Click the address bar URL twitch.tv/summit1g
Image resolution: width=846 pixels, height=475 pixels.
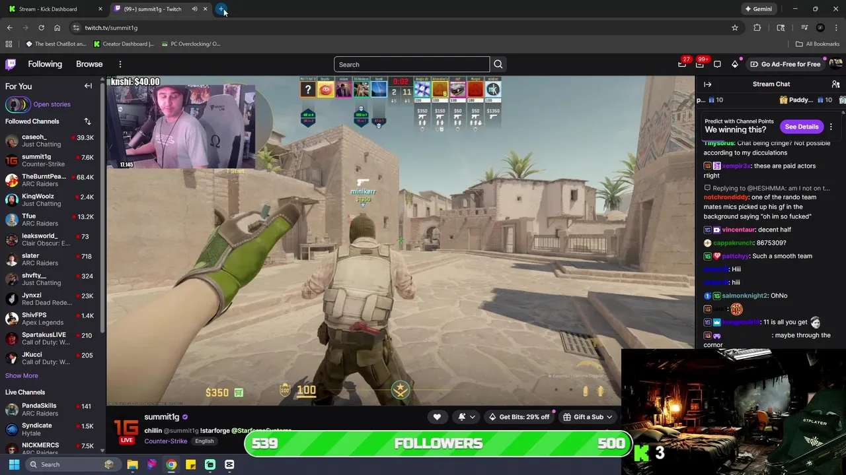click(x=111, y=28)
